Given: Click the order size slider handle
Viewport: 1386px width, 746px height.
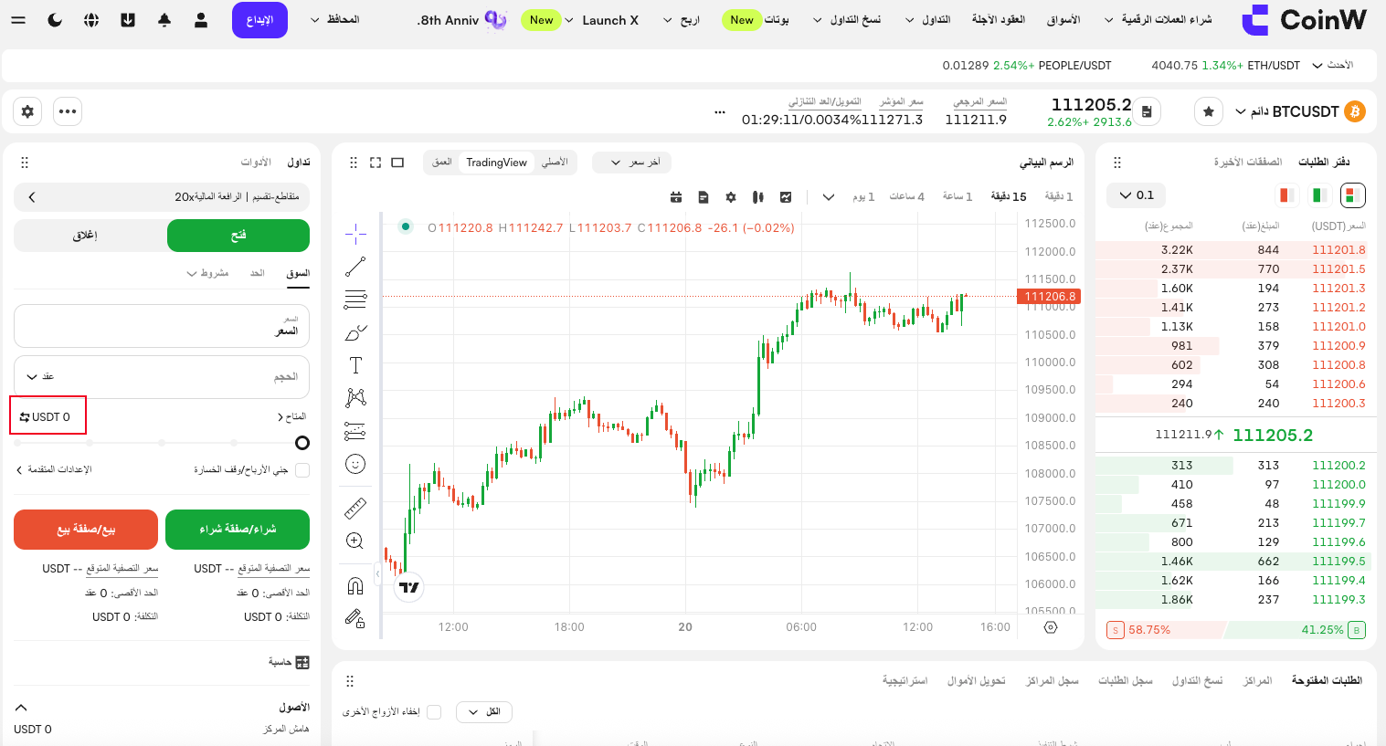Looking at the screenshot, I should tap(302, 443).
